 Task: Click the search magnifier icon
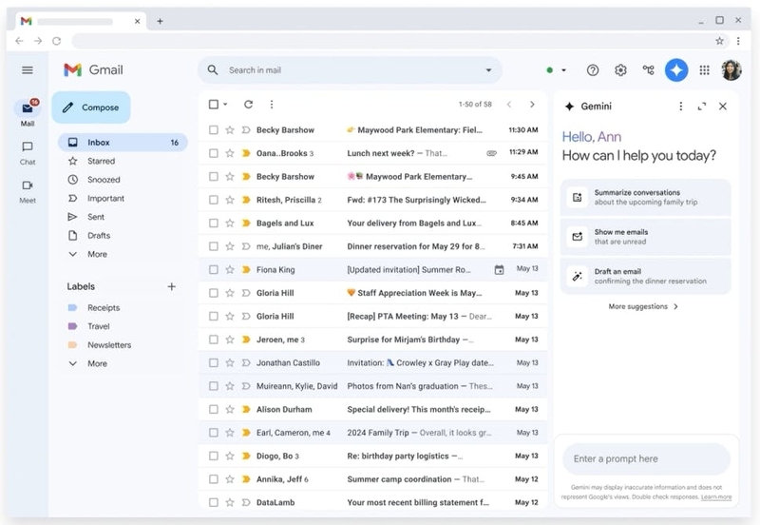point(213,69)
